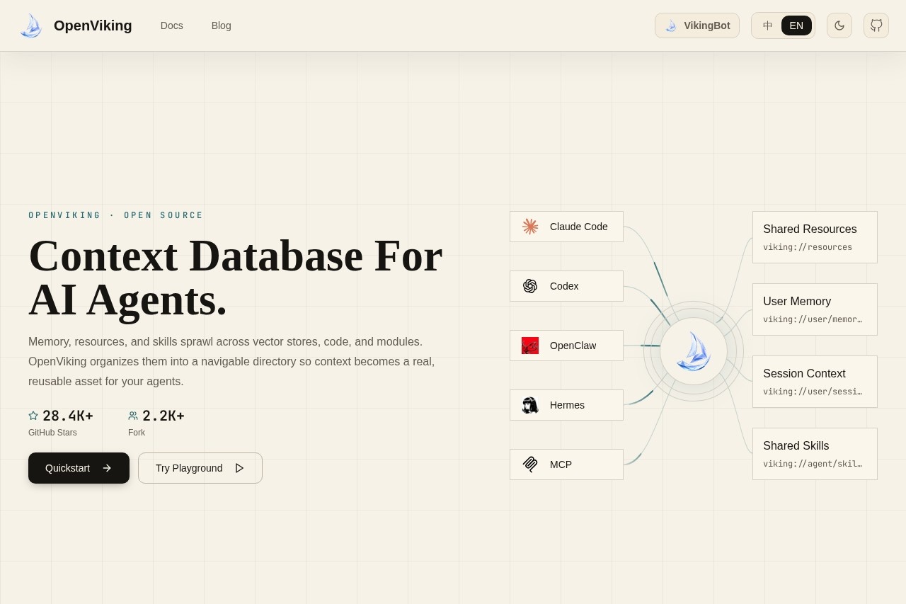
Task: Click the viking://agent/skil… path text
Action: pos(813,464)
